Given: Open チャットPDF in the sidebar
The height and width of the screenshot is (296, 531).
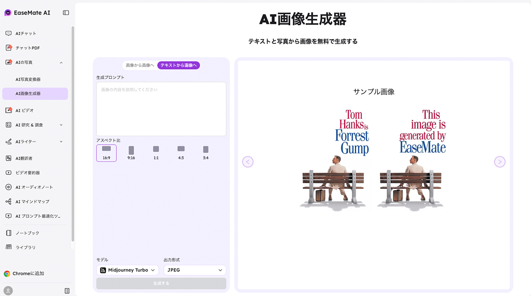Looking at the screenshot, I should [27, 48].
